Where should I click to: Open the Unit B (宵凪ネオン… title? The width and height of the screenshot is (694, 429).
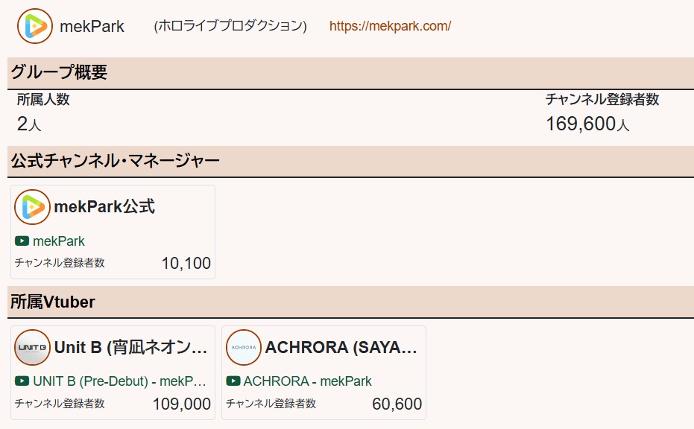[x=131, y=347]
